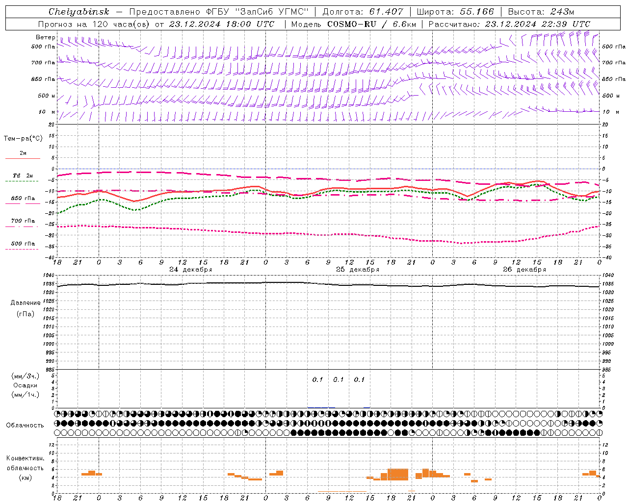Click the 'Конвективн.' convective cloud label
This screenshot has width=628, height=502.
pyautogui.click(x=26, y=458)
